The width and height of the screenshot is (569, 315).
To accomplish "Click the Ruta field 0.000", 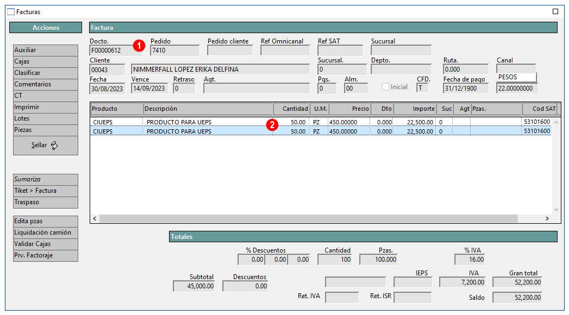I will (x=466, y=70).
